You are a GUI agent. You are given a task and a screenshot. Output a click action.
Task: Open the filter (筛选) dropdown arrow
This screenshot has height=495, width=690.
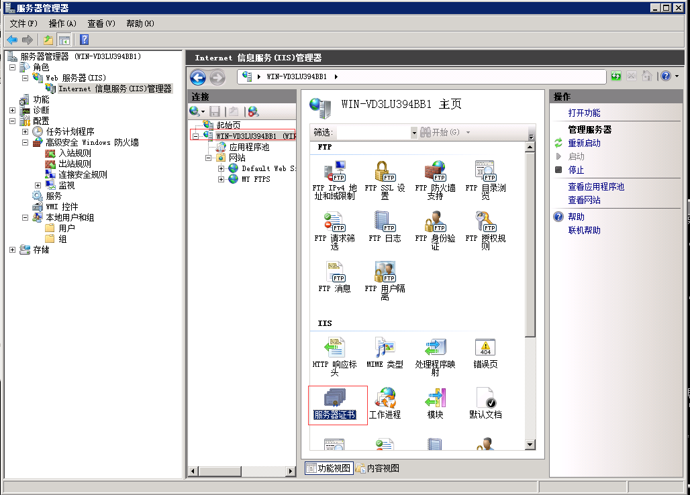(x=414, y=132)
